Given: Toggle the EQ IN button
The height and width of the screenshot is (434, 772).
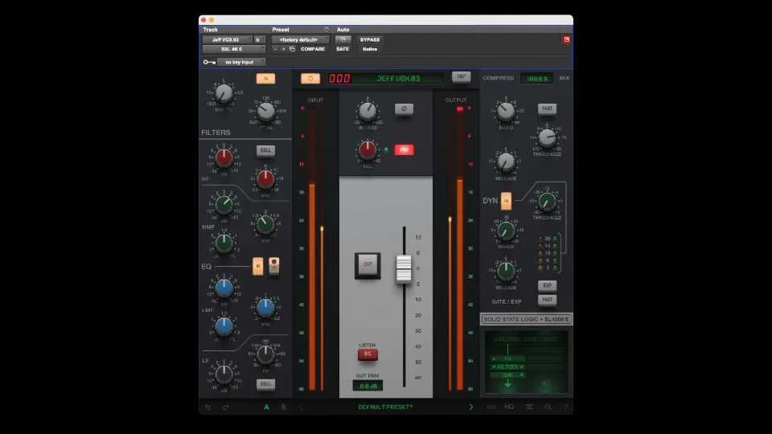Looking at the screenshot, I should [258, 266].
